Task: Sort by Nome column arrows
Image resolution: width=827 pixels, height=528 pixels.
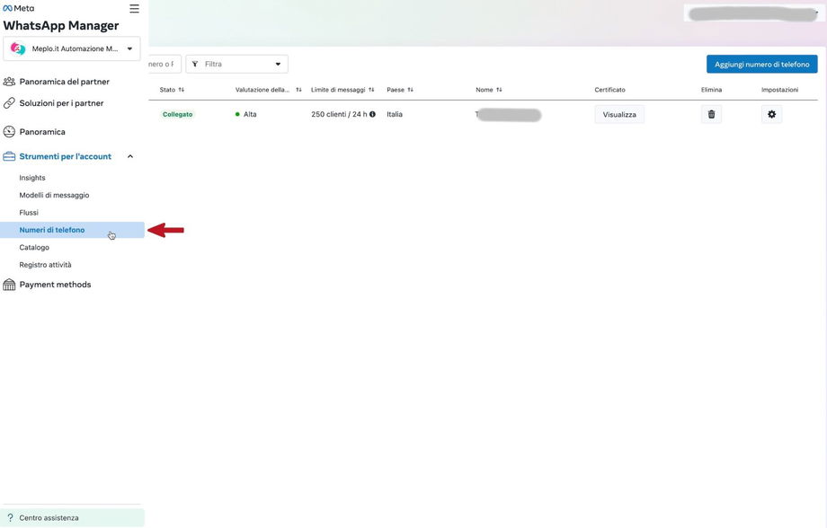Action: [x=499, y=90]
